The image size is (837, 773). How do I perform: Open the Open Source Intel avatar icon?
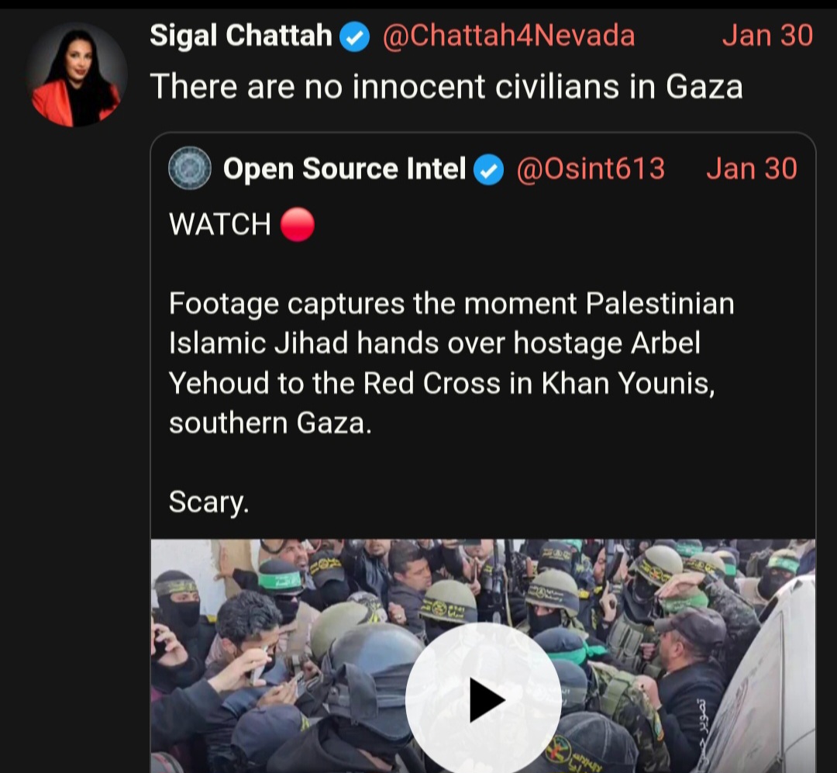[x=190, y=168]
